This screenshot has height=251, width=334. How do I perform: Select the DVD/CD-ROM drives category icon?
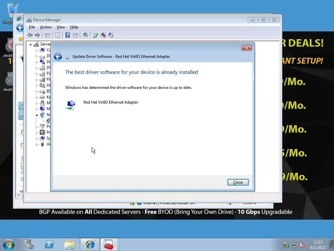point(42,68)
